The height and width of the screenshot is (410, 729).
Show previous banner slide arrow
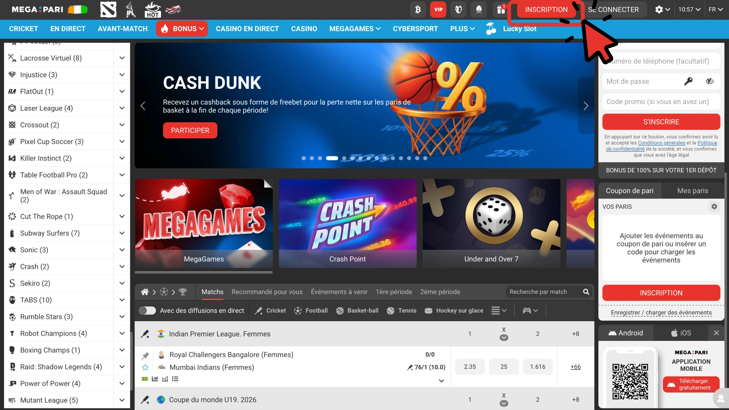[x=143, y=106]
